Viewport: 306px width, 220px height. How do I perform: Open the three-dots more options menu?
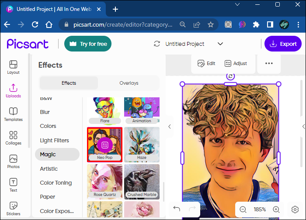pos(269,63)
